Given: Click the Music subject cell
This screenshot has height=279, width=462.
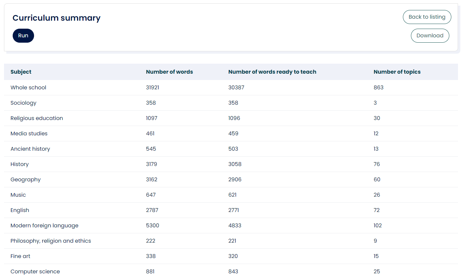Looking at the screenshot, I should pos(18,195).
